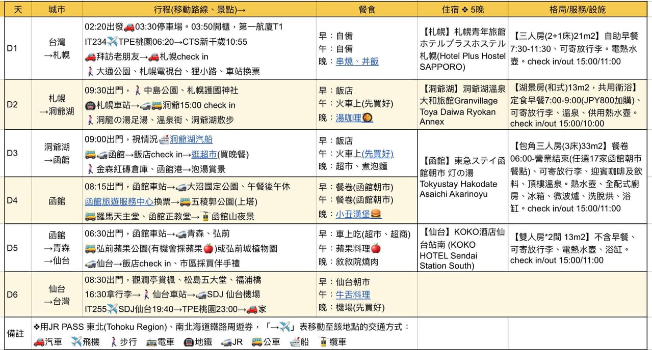Select the D4 day cell
Image resolution: width=652 pixels, height=350 pixels.
point(18,200)
